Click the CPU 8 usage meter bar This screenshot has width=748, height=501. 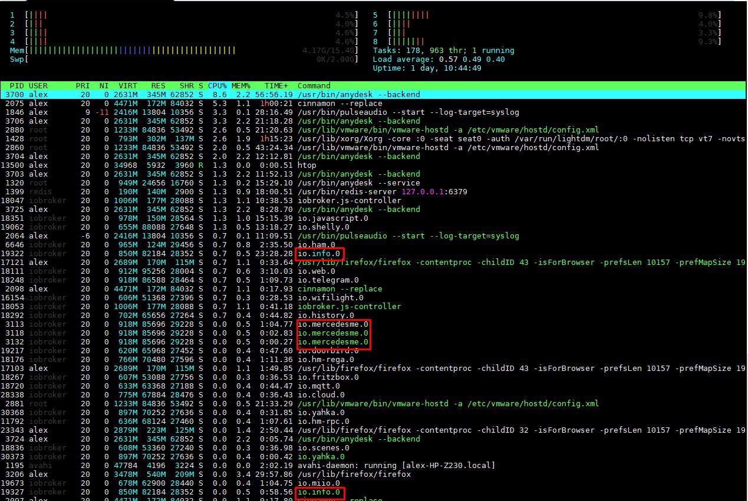pos(555,41)
